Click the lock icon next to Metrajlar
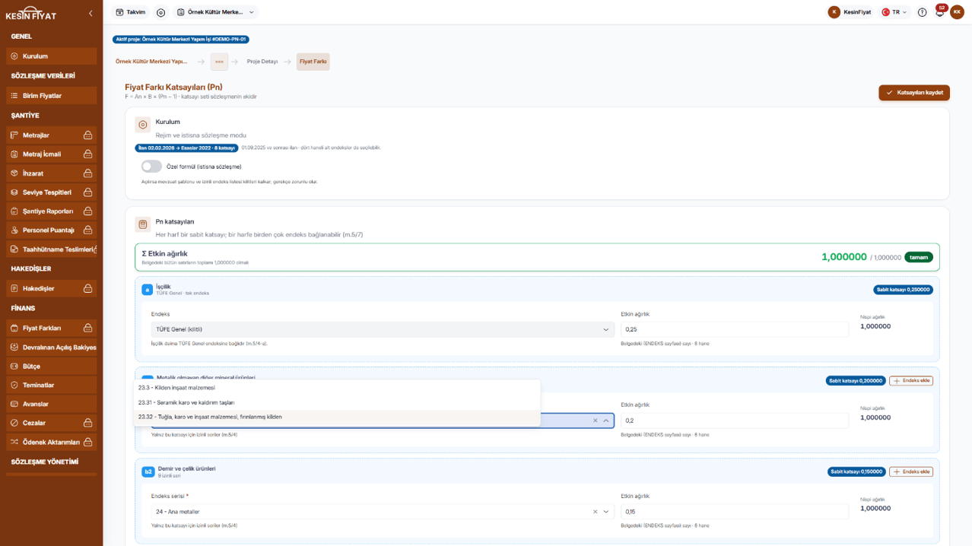The width and height of the screenshot is (972, 546). (88, 135)
